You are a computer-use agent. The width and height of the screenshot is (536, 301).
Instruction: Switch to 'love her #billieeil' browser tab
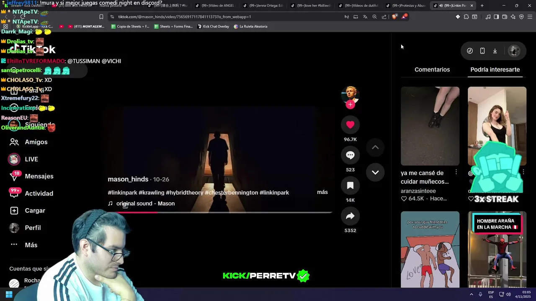311,5
